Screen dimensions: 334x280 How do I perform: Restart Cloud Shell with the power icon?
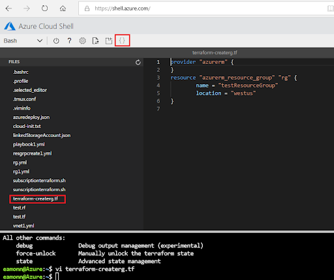tap(56, 40)
